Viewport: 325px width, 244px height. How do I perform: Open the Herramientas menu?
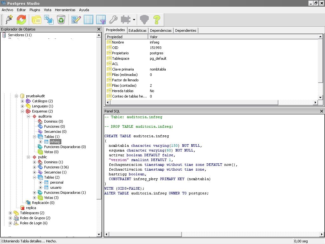[65, 10]
